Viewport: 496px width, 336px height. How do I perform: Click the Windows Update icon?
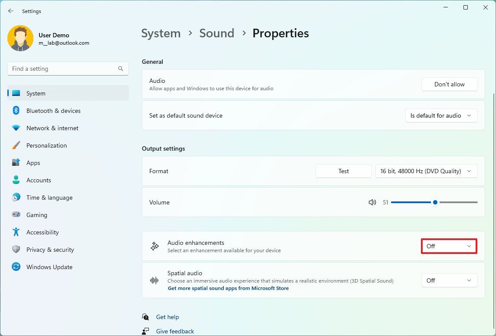pyautogui.click(x=16, y=267)
